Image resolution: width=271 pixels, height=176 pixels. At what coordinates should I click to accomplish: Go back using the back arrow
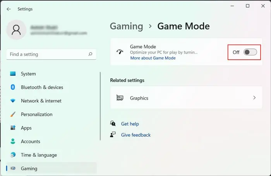click(x=9, y=9)
